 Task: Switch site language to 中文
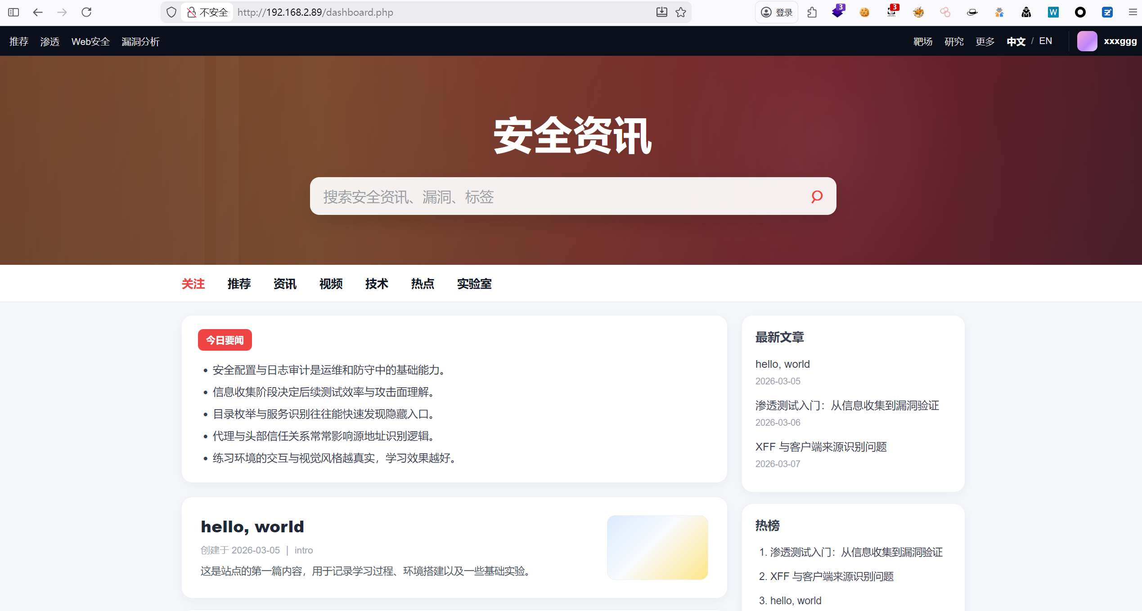(1016, 41)
